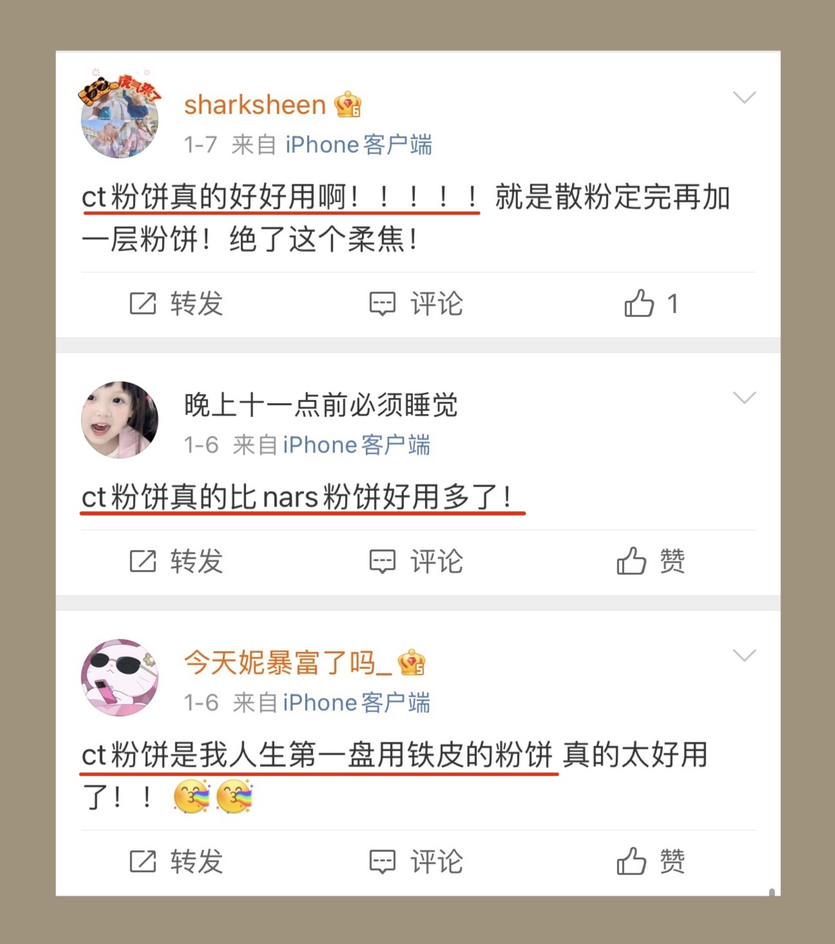Image resolution: width=835 pixels, height=944 pixels.
Task: Click comment icon on 今天妮暴富了吗_ post
Action: 382,862
